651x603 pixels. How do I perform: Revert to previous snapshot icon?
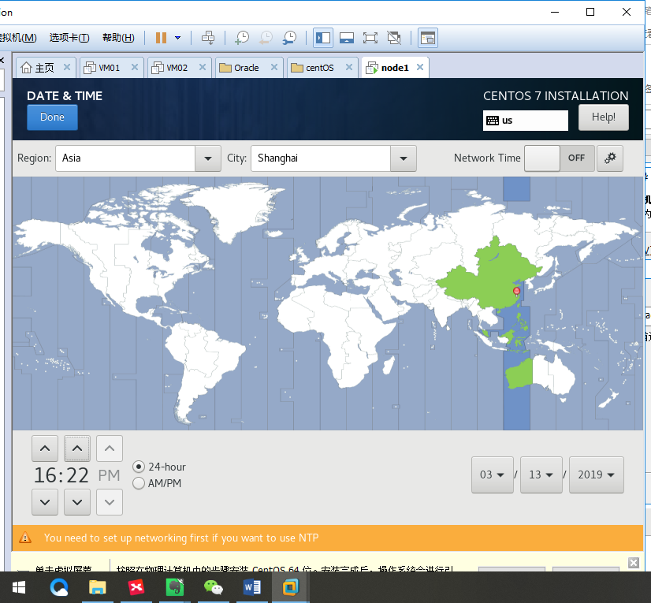click(266, 38)
